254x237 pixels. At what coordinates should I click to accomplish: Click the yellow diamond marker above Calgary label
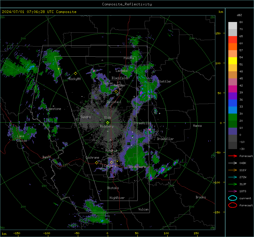[111, 162]
